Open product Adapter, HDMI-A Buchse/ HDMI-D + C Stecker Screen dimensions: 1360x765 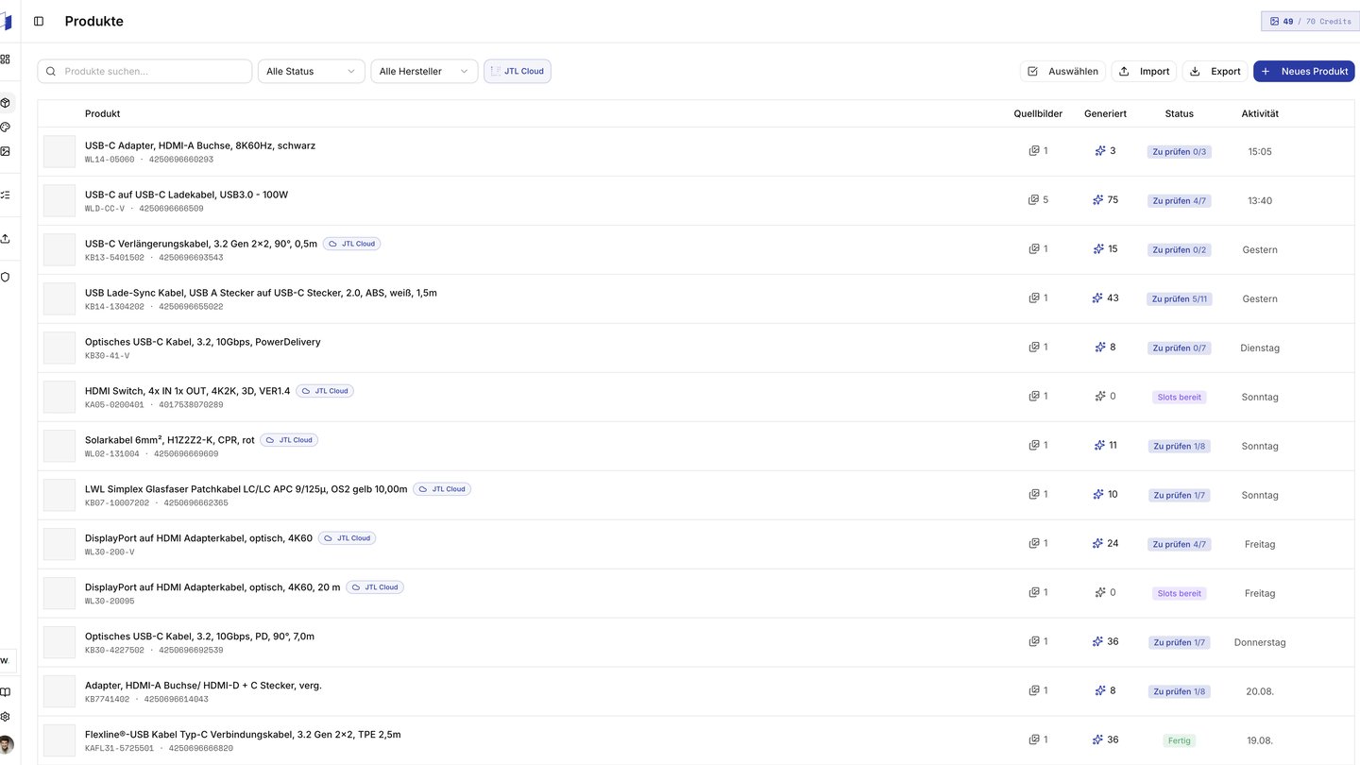pyautogui.click(x=203, y=686)
